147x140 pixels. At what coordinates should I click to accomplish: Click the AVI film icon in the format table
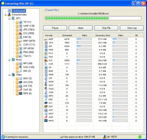(46, 103)
